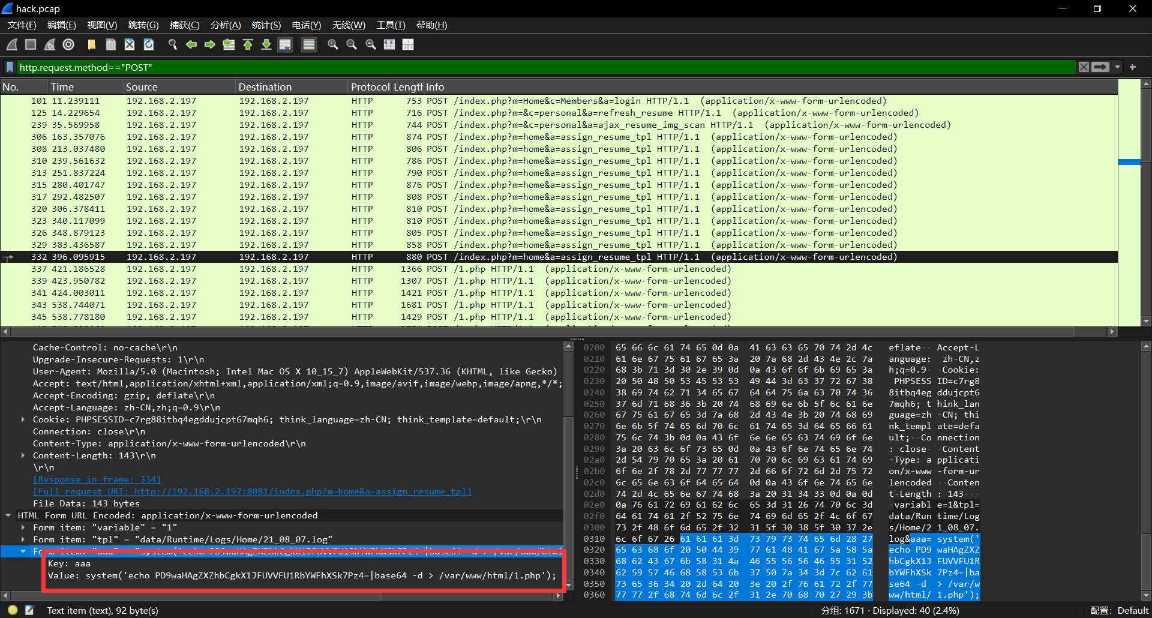Jump to the first packet

pyautogui.click(x=248, y=44)
